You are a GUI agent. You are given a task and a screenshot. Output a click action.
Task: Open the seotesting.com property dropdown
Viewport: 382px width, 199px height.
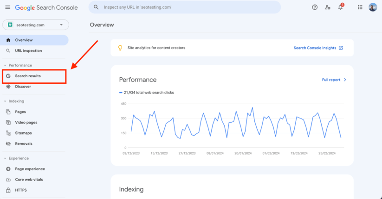click(36, 25)
